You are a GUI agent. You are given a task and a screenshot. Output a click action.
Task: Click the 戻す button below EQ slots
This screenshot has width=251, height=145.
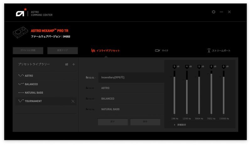(x=113, y=122)
